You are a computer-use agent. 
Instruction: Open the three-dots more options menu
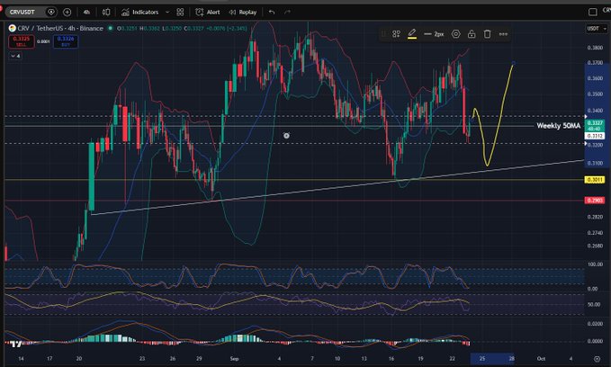click(503, 34)
